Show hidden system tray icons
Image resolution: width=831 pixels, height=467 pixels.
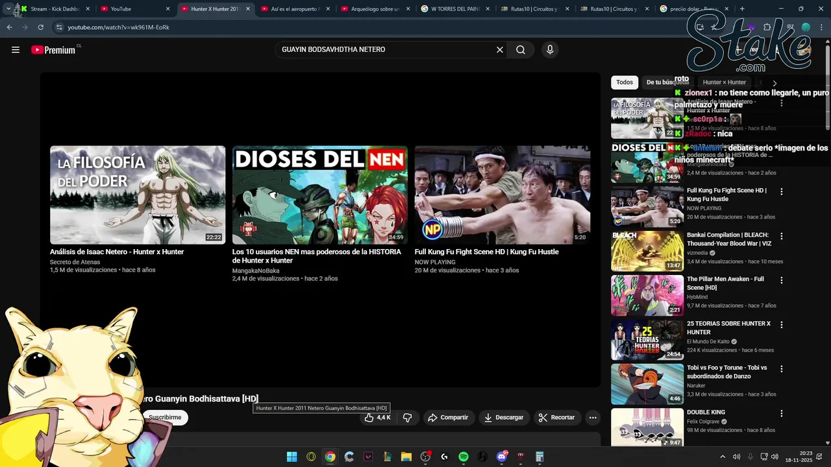pyautogui.click(x=723, y=457)
